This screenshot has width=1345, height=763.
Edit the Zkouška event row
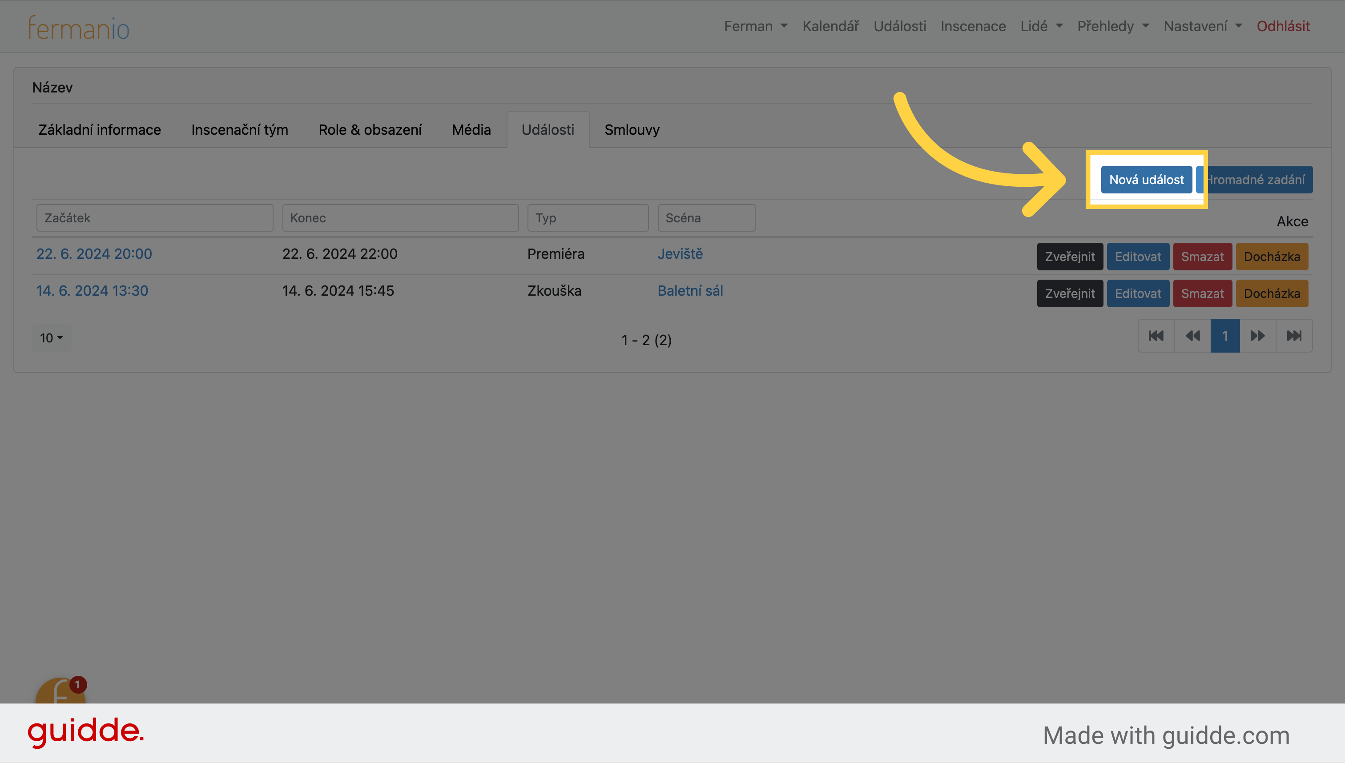1138,293
